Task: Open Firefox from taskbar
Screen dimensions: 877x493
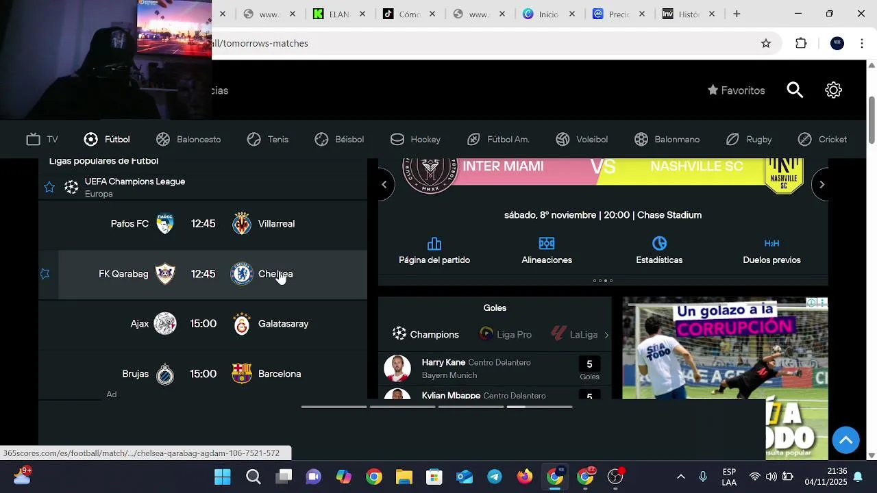Action: coord(525,477)
